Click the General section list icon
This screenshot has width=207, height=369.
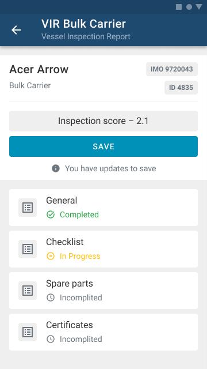(28, 208)
